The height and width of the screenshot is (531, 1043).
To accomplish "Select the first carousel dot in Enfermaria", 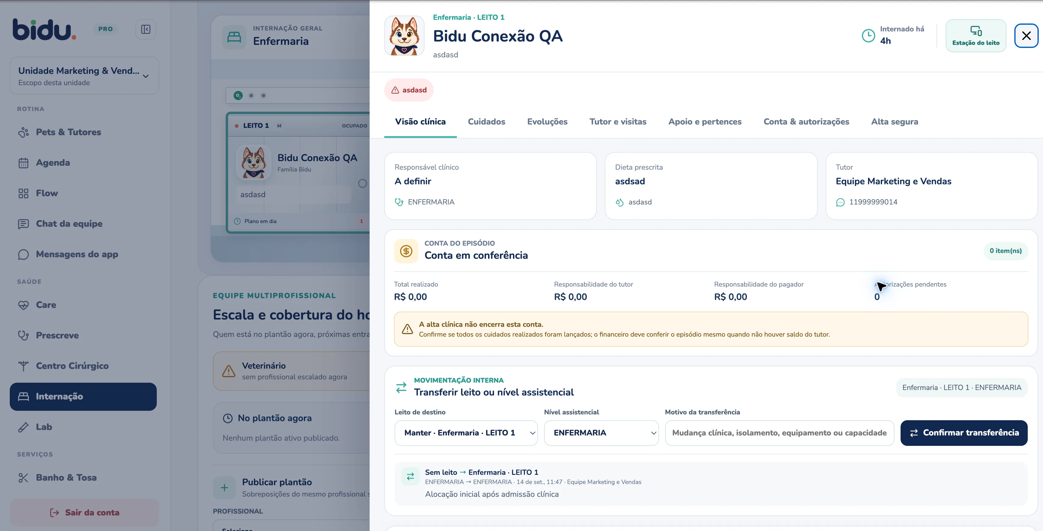I will (x=238, y=96).
